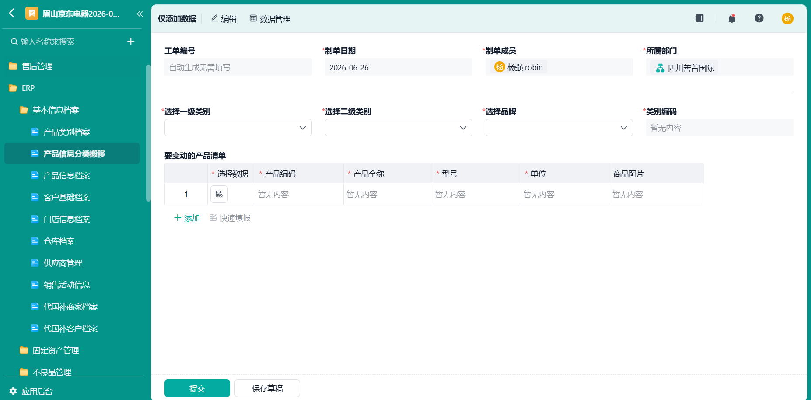Open the 选择品牌 dropdown
This screenshot has height=400, width=811.
559,128
